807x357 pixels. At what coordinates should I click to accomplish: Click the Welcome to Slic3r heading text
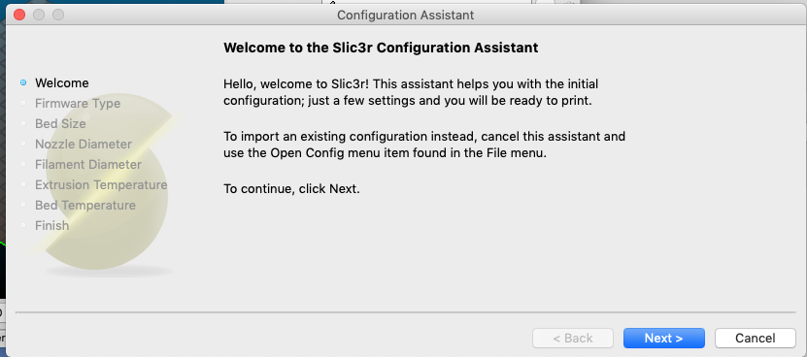click(381, 48)
